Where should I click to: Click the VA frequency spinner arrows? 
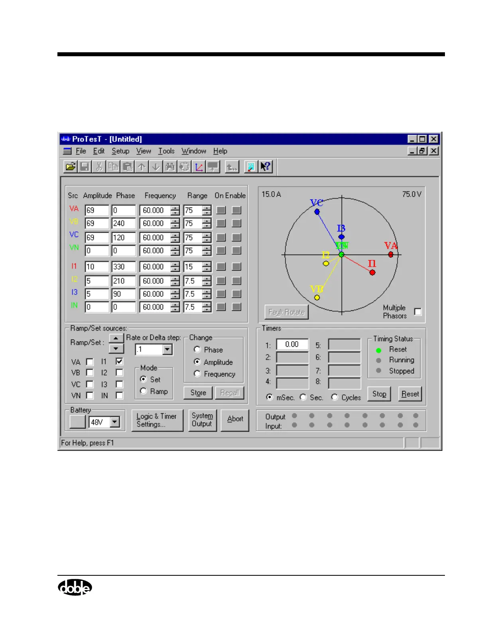175,210
